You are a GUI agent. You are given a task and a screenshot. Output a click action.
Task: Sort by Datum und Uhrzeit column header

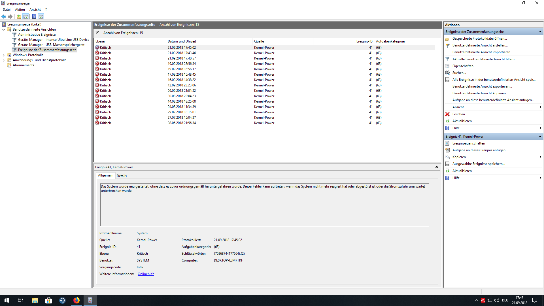[182, 41]
